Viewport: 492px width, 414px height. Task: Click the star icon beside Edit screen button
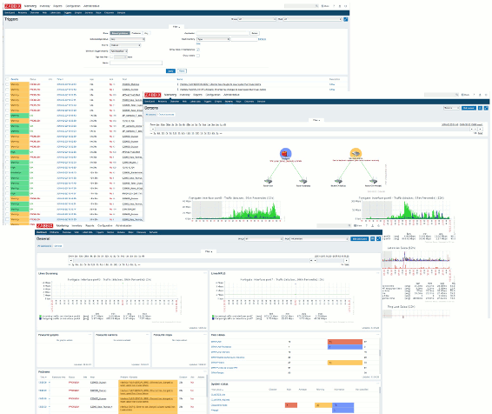480,108
